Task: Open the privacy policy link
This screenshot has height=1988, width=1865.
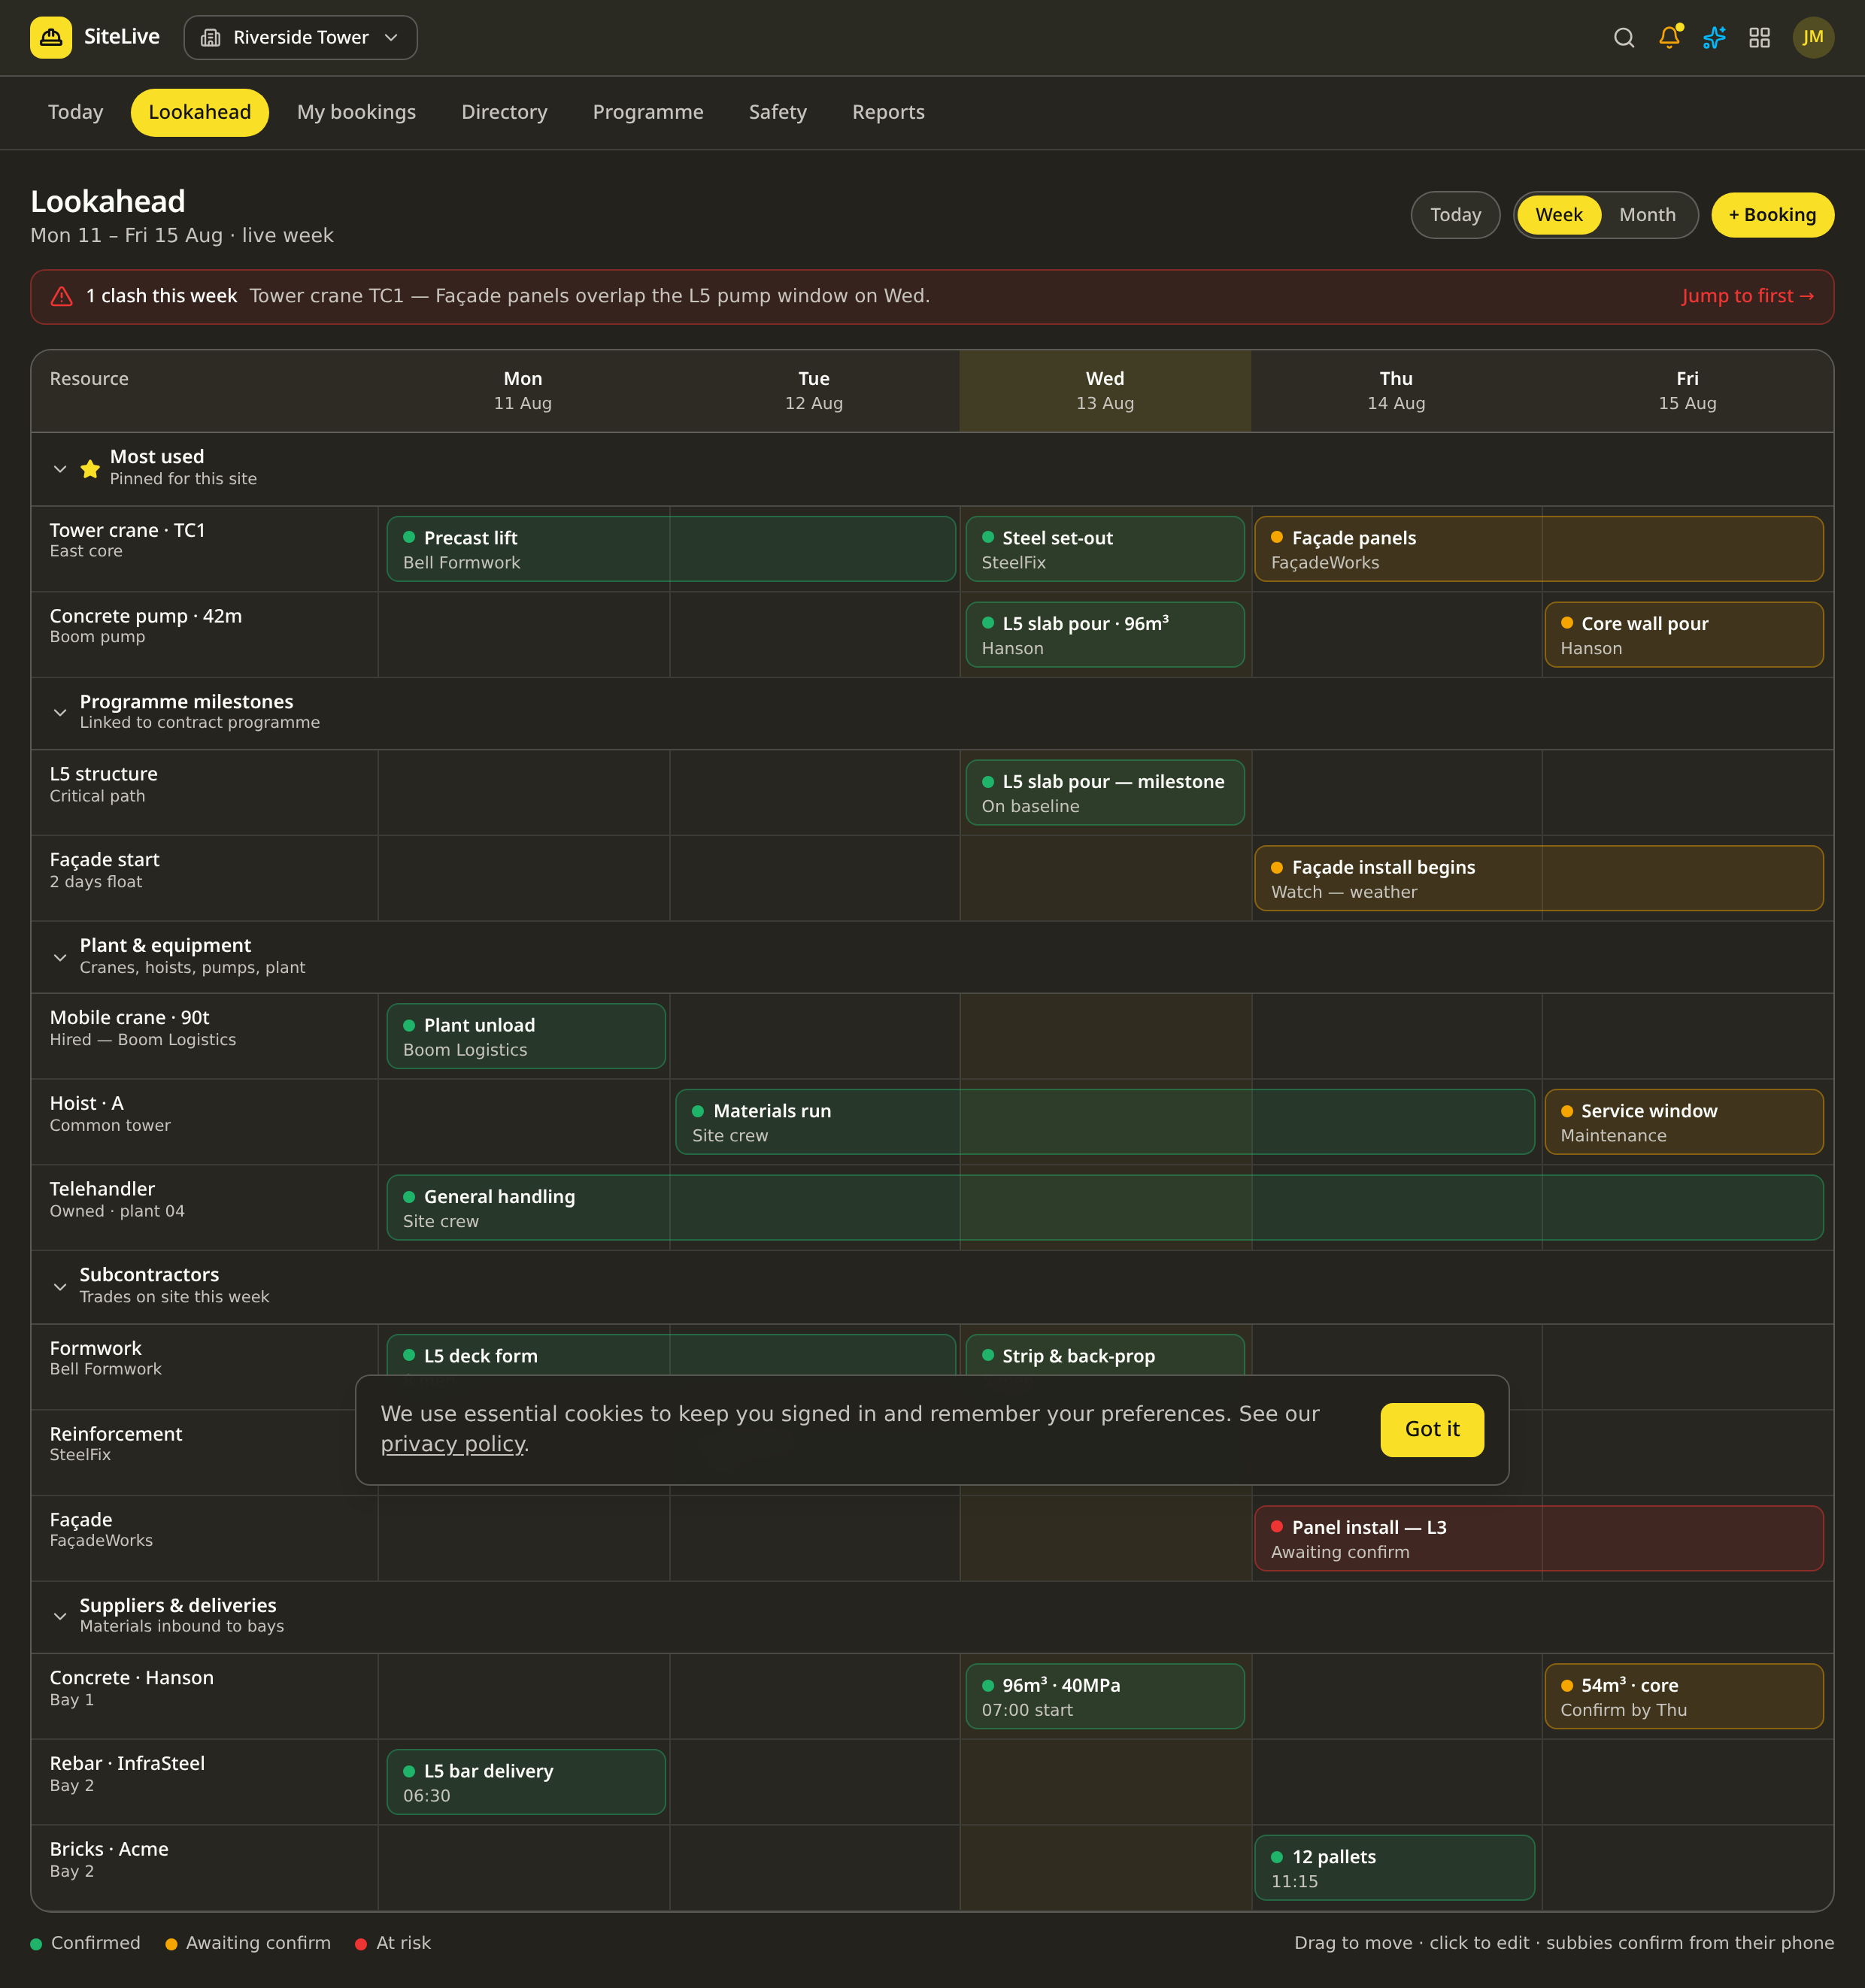Action: point(453,1444)
